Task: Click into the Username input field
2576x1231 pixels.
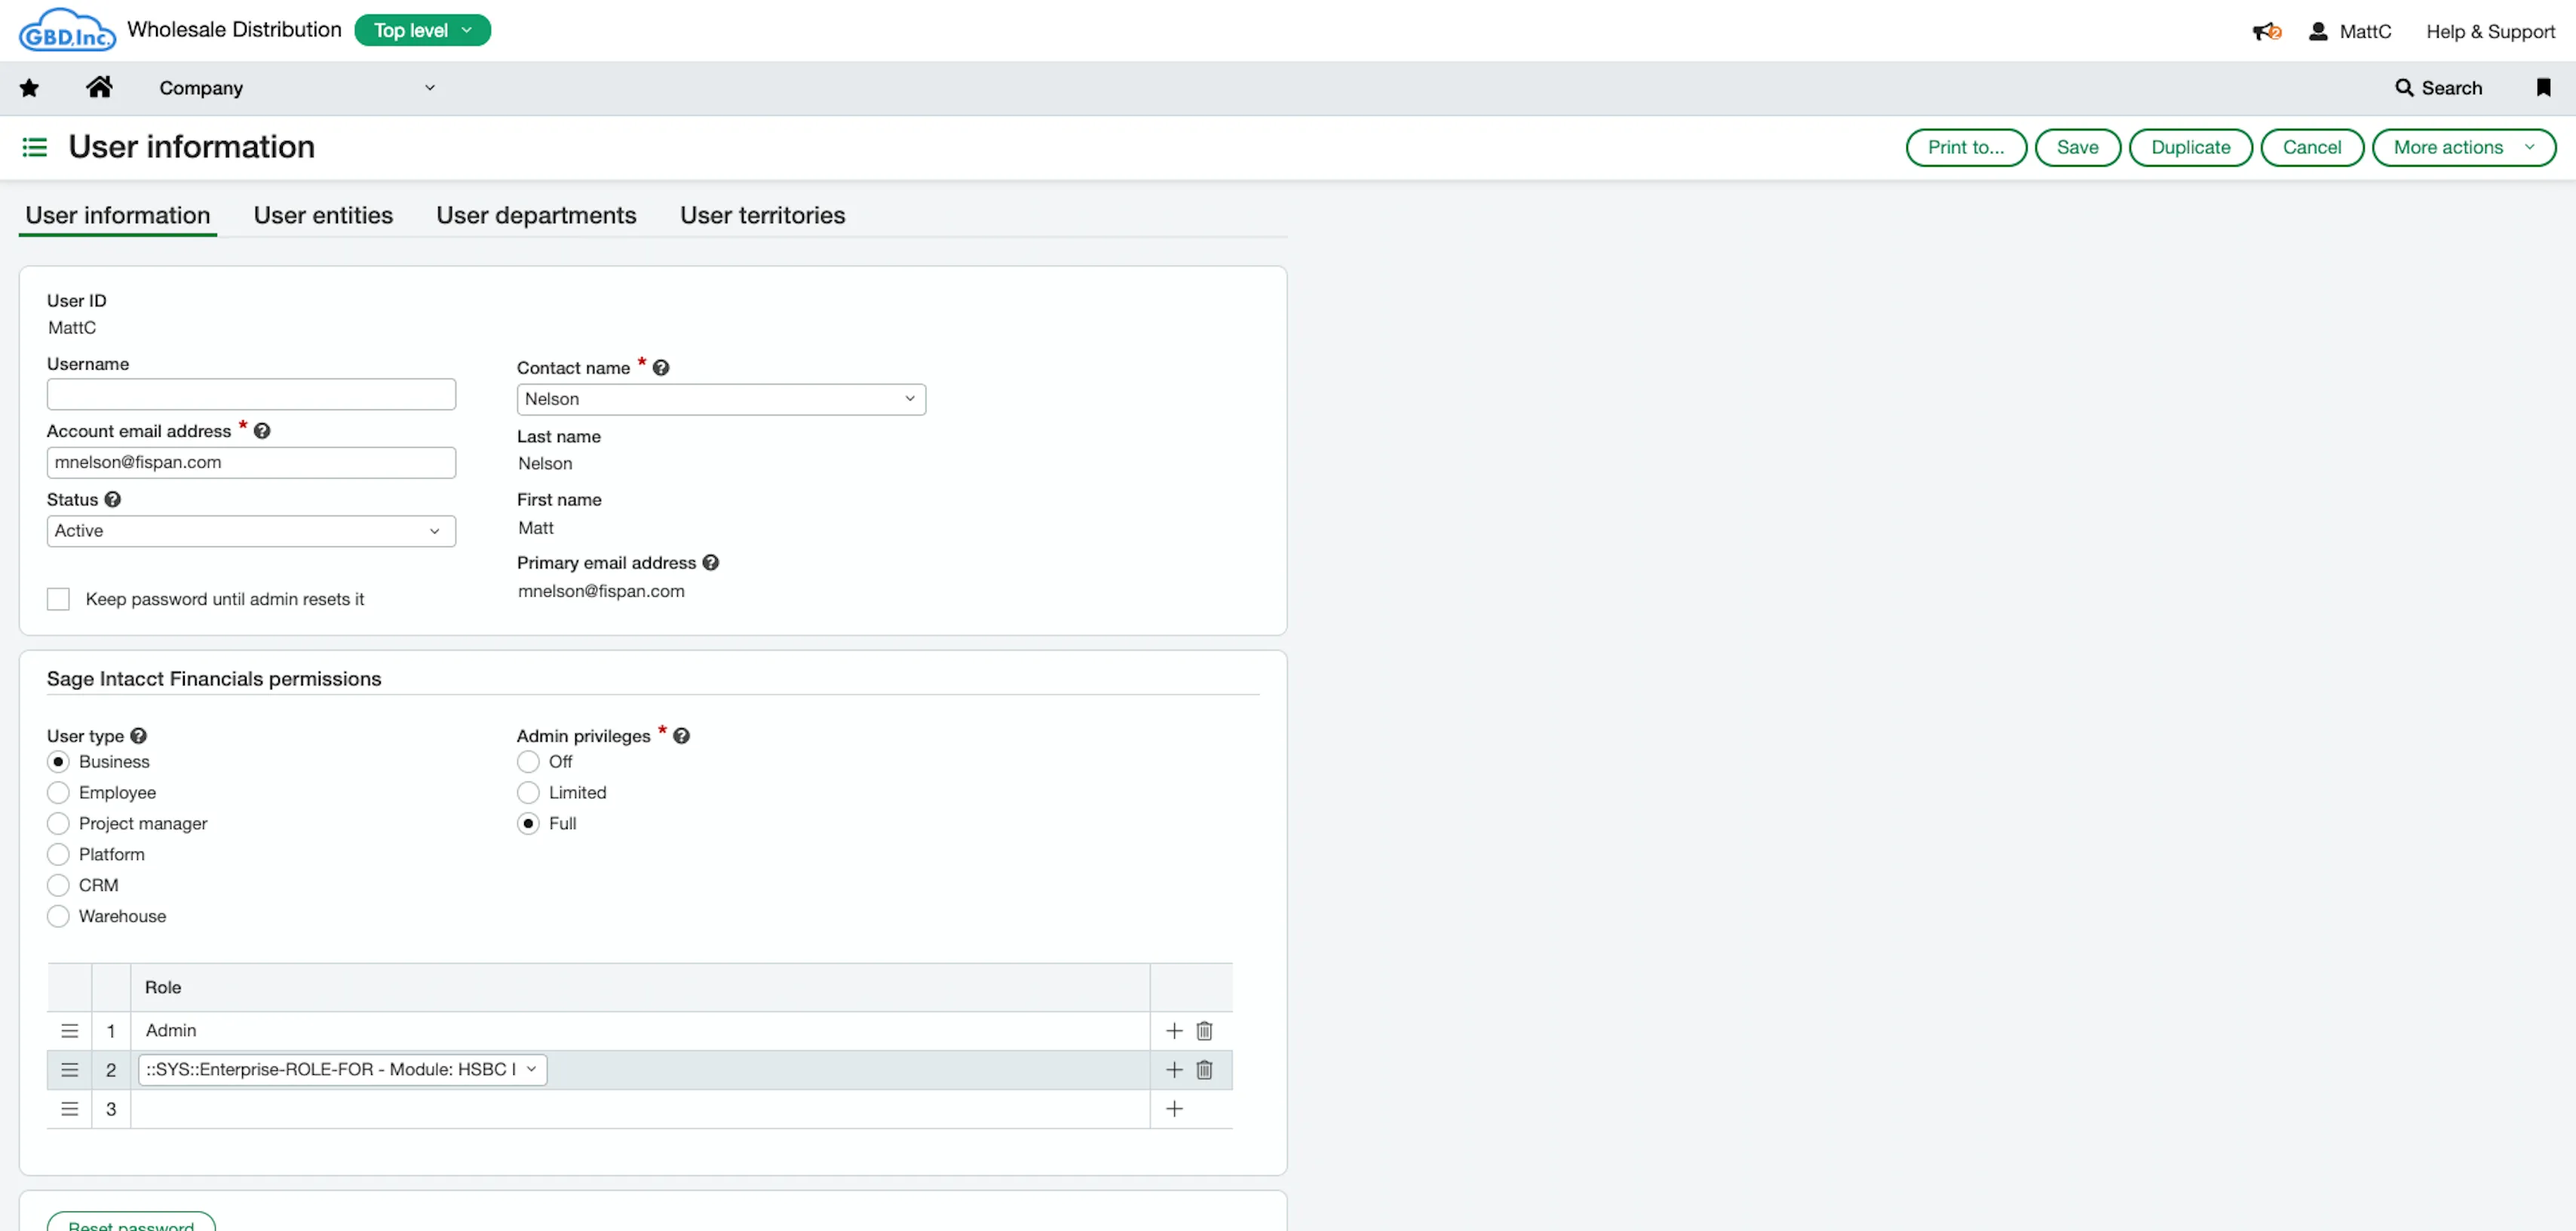Action: (251, 394)
